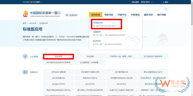
Task: Click the 企业管理 category label
Action: tap(34, 57)
